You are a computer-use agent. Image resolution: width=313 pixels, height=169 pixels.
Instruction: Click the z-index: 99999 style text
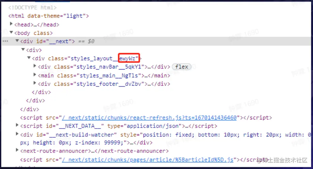point(99,143)
